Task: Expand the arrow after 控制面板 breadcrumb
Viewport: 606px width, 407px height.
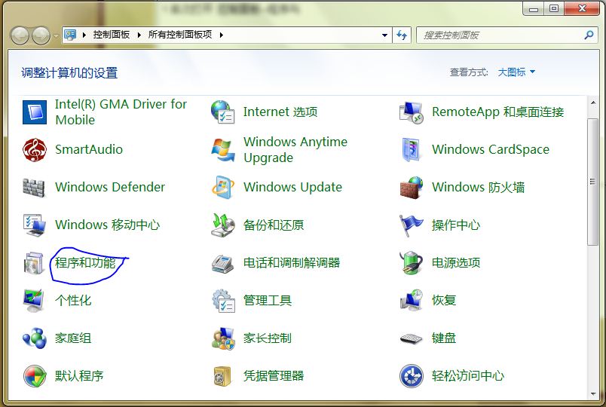Action: [139, 35]
